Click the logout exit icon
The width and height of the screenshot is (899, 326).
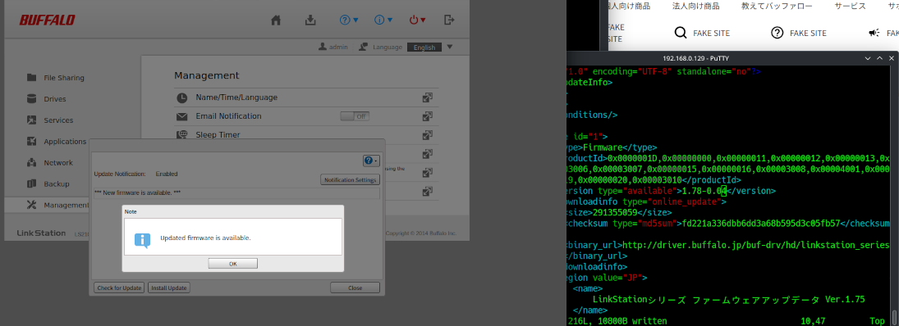coord(450,20)
